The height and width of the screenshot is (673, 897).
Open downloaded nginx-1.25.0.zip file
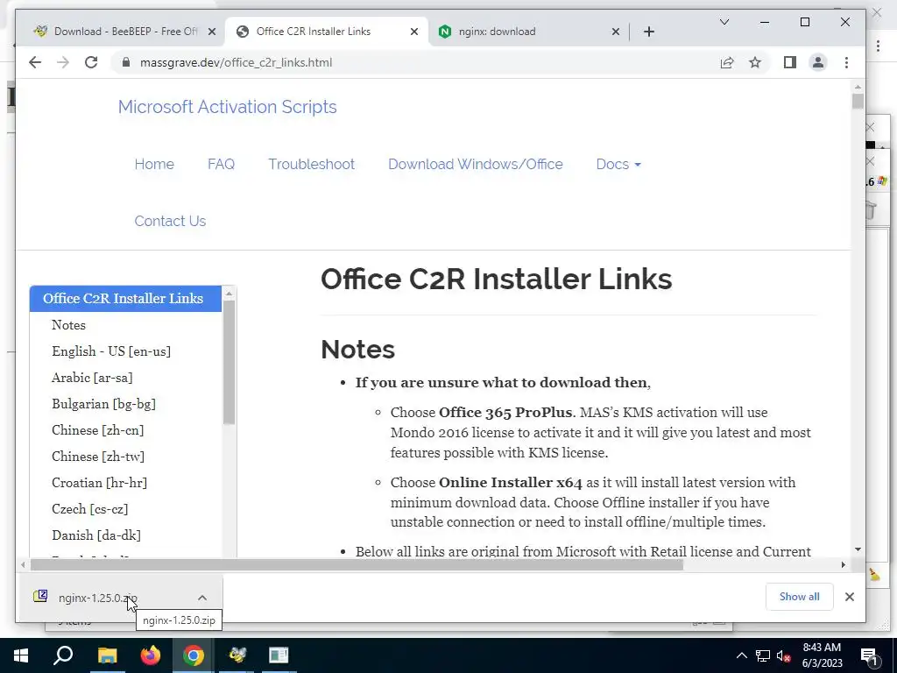point(98,598)
